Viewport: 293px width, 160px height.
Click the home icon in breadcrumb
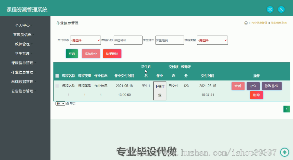tap(246, 23)
